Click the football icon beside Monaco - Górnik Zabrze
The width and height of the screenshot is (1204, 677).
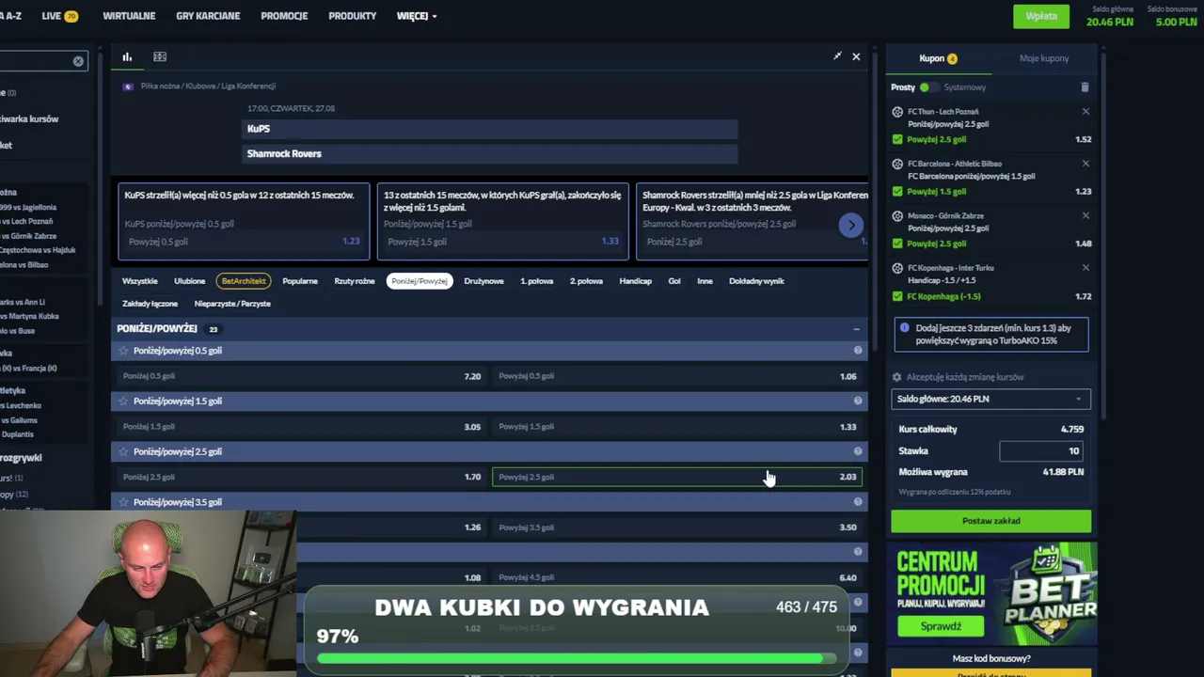897,216
